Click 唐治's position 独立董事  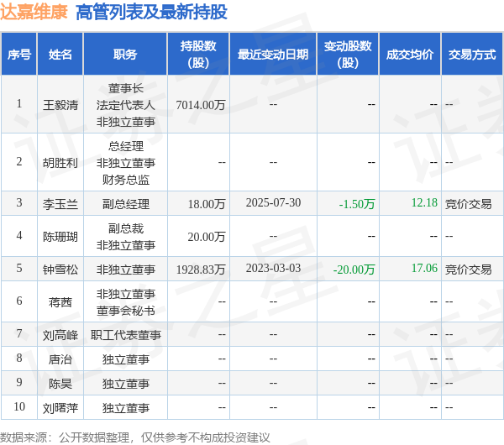coord(126,359)
